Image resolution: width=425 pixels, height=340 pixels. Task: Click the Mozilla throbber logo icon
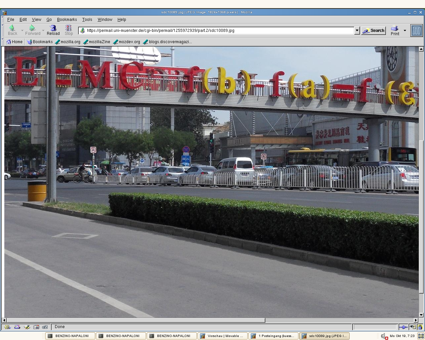pos(416,31)
